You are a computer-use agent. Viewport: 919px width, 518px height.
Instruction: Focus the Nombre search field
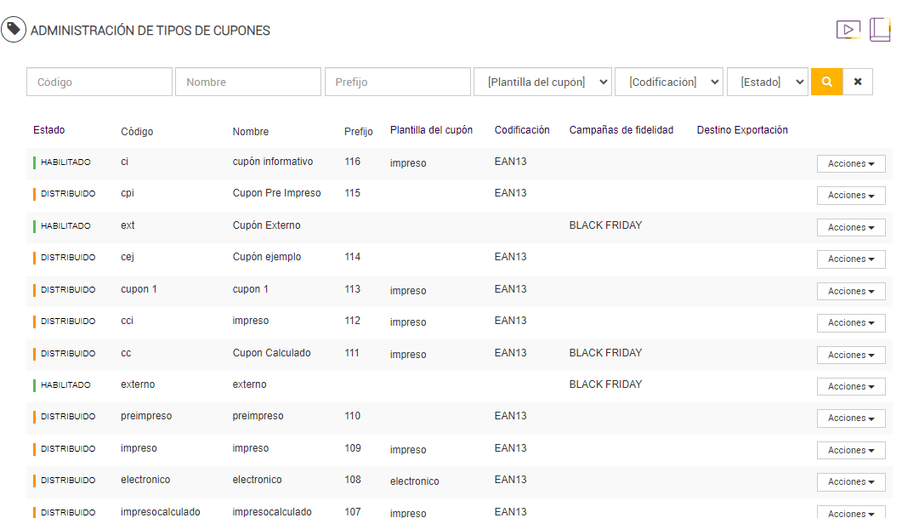248,82
